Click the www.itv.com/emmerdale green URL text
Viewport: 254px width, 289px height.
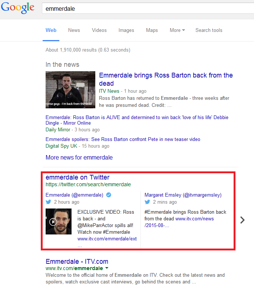pyautogui.click(x=74, y=268)
